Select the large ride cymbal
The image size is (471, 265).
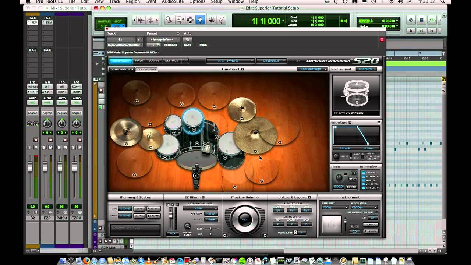(255, 135)
